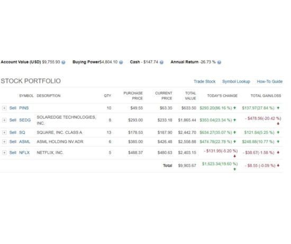Screen dimensions: 291x244
Task: Sell the NFLX position
Action: coord(13,152)
